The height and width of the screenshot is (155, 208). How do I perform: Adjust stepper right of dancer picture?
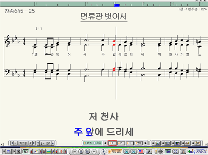(x=41, y=151)
